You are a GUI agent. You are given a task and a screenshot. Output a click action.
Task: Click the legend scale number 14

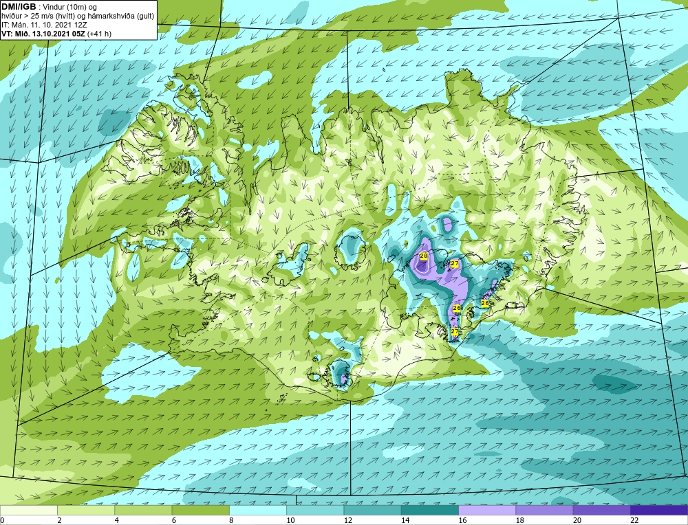click(405, 520)
